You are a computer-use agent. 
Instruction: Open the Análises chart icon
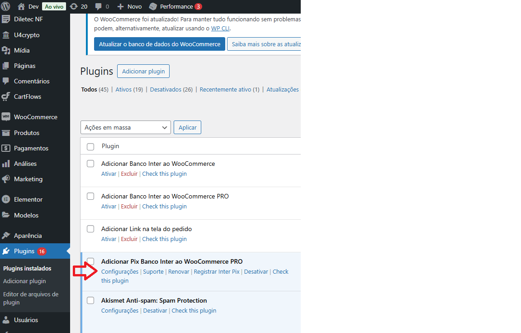[x=6, y=164]
